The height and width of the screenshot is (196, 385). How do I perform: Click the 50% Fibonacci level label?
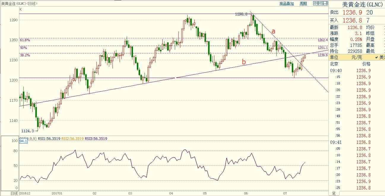[23, 48]
